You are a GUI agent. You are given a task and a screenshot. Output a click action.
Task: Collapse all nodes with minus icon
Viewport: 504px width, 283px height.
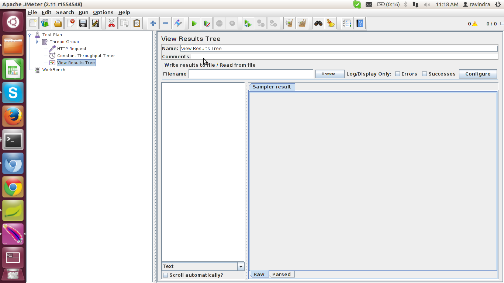[166, 24]
